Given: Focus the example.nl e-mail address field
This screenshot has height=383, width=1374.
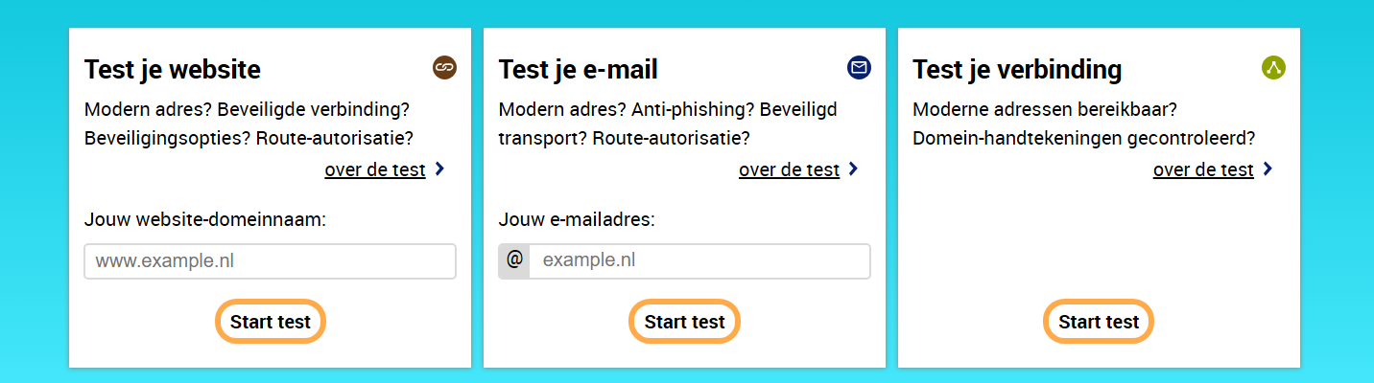Looking at the screenshot, I should [699, 261].
